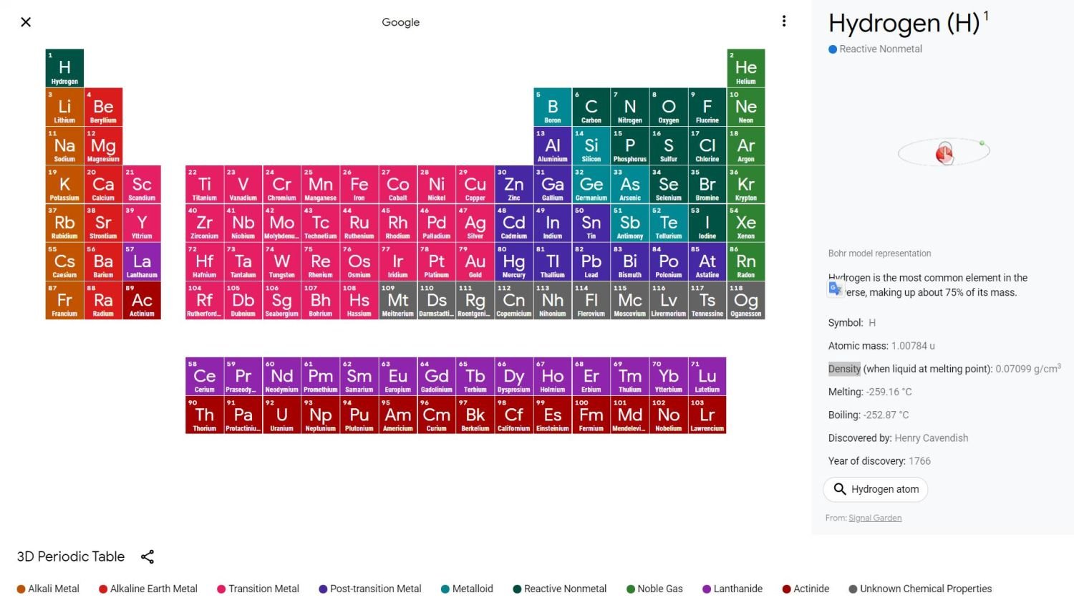Viewport: 1074px width, 608px height.
Task: Select the Uranium element tile
Action: [281, 415]
